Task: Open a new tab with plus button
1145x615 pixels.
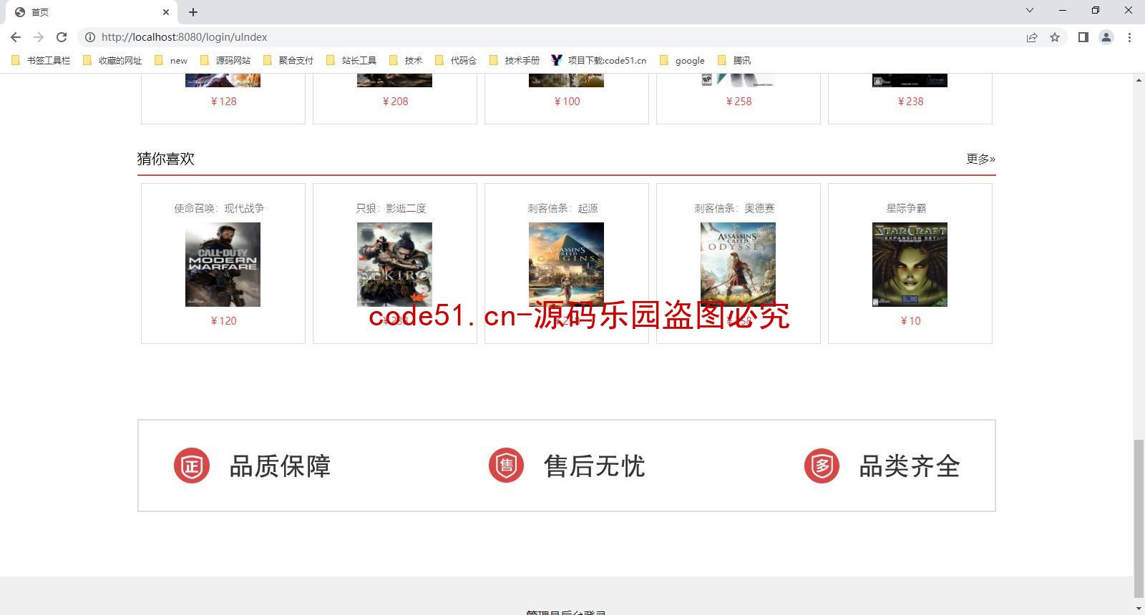Action: pos(193,12)
